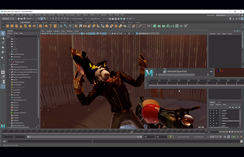Click play forwards button
The image size is (244, 157).
(x=232, y=132)
